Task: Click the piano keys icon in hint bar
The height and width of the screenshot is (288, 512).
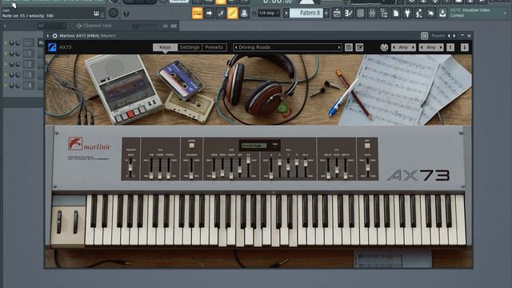Action: pos(96,14)
